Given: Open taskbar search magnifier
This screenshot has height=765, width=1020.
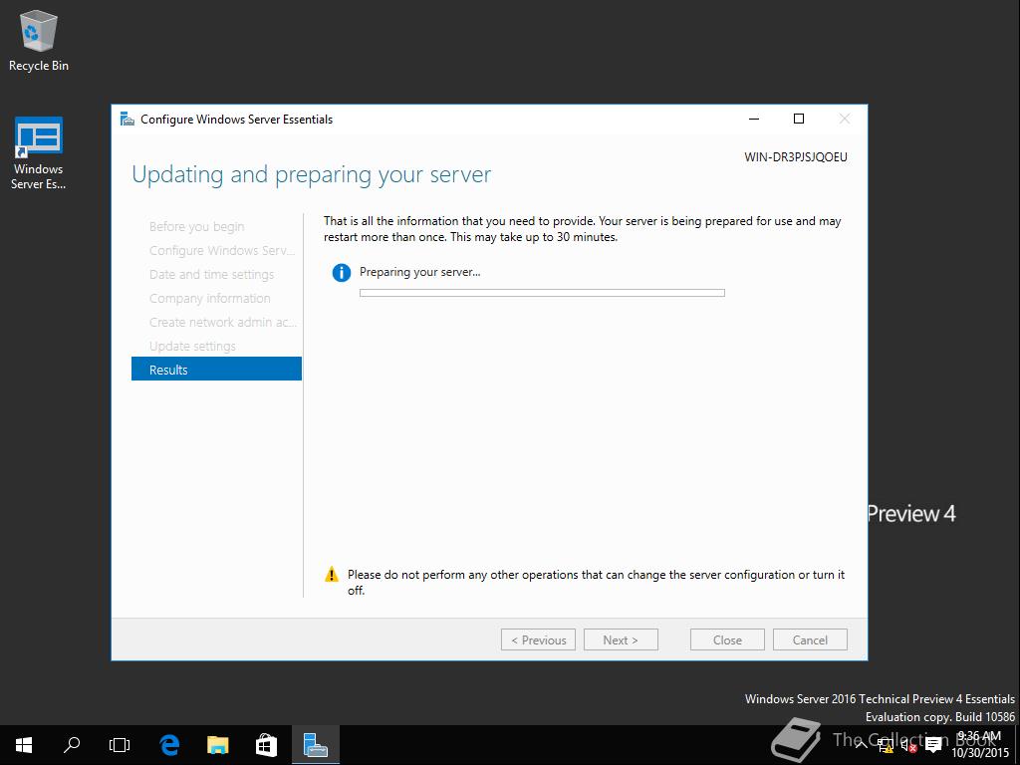Looking at the screenshot, I should [x=72, y=745].
